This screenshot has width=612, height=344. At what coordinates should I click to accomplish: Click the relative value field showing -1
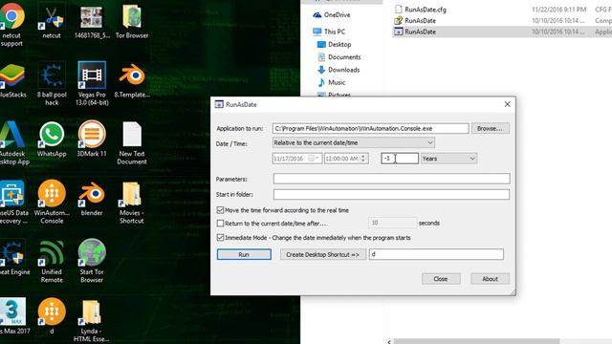tap(400, 159)
